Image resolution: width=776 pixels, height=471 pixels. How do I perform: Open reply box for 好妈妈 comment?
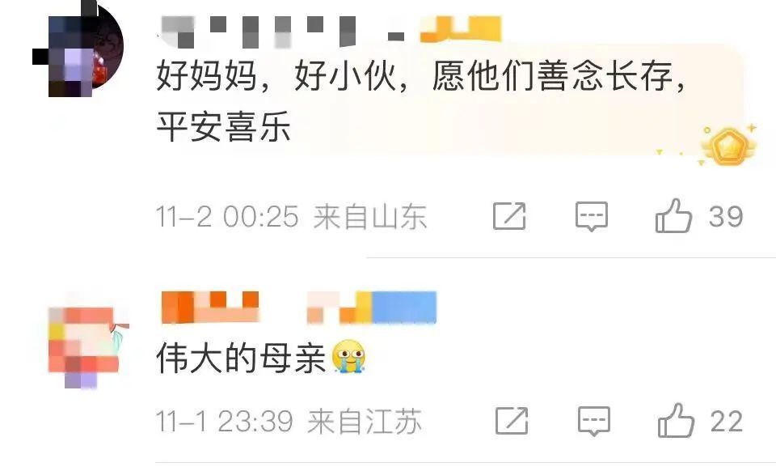coord(592,216)
